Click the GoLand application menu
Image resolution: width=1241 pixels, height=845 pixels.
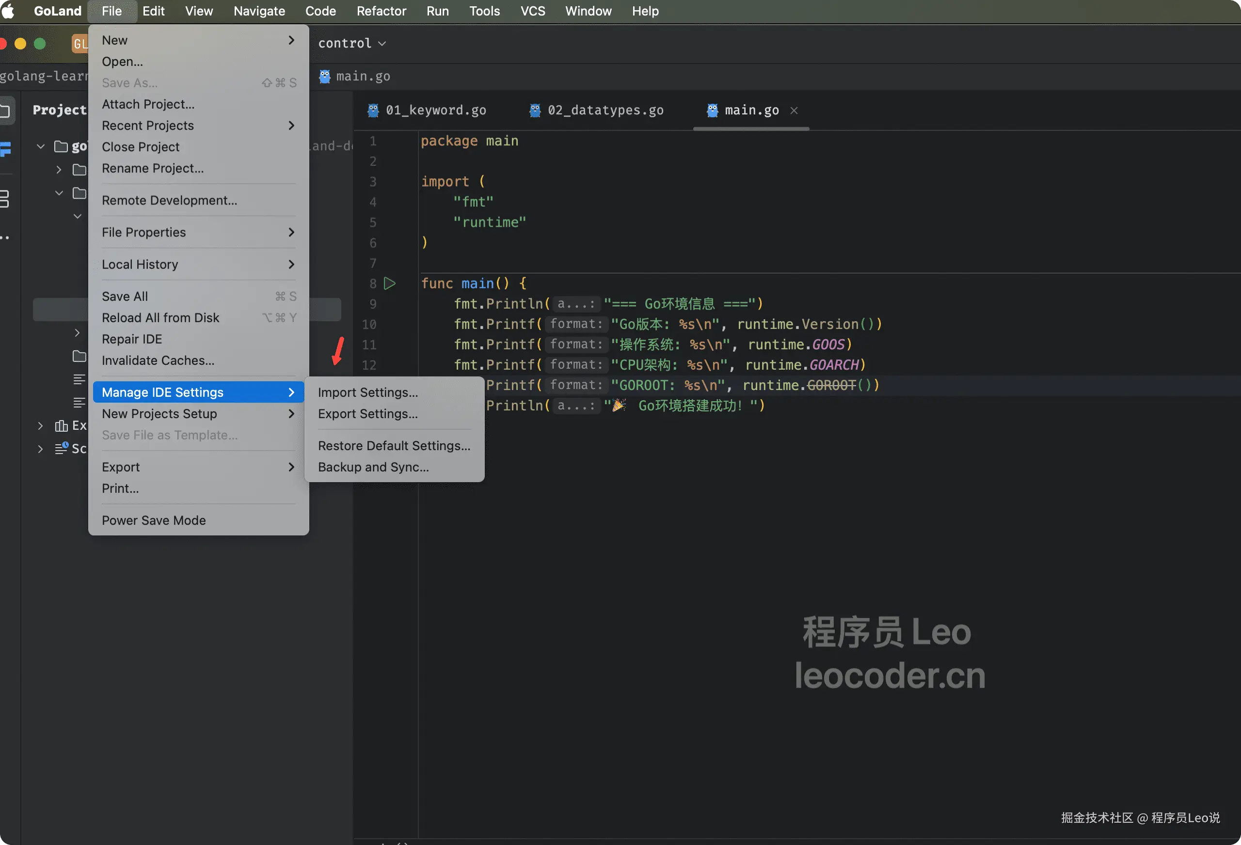[x=58, y=11]
